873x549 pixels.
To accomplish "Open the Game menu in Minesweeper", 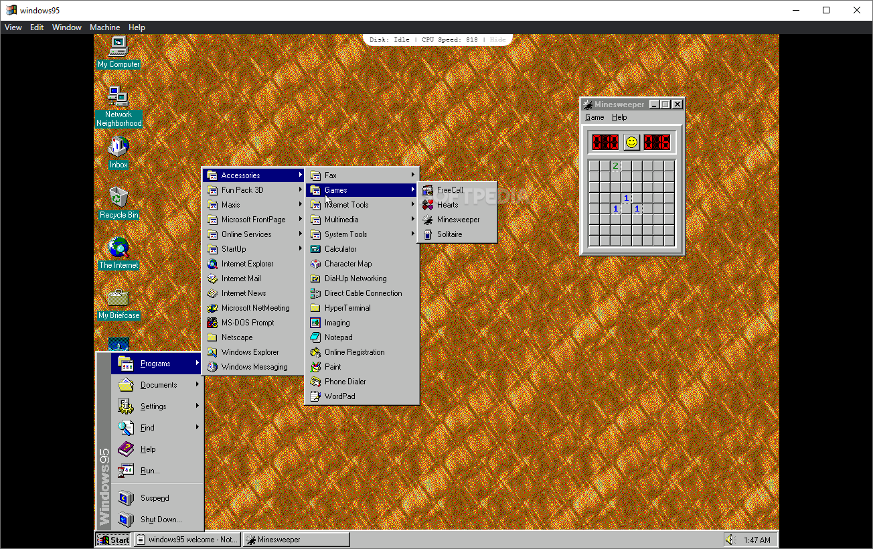I will tap(594, 117).
